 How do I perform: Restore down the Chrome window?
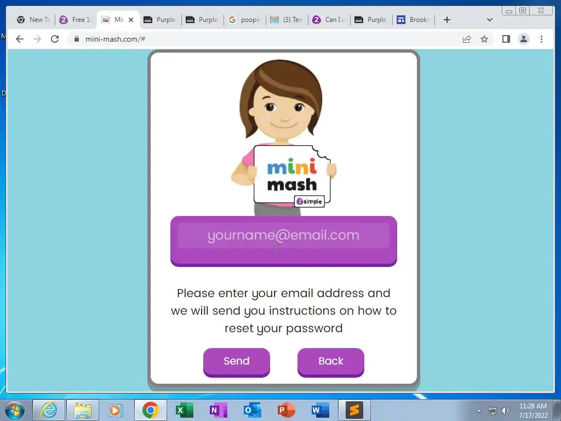(523, 11)
